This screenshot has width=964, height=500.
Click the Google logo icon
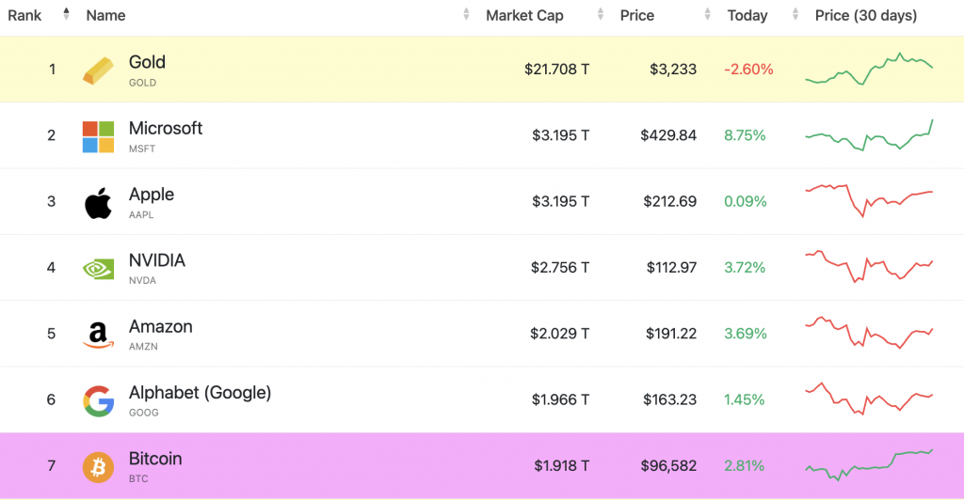pyautogui.click(x=98, y=400)
